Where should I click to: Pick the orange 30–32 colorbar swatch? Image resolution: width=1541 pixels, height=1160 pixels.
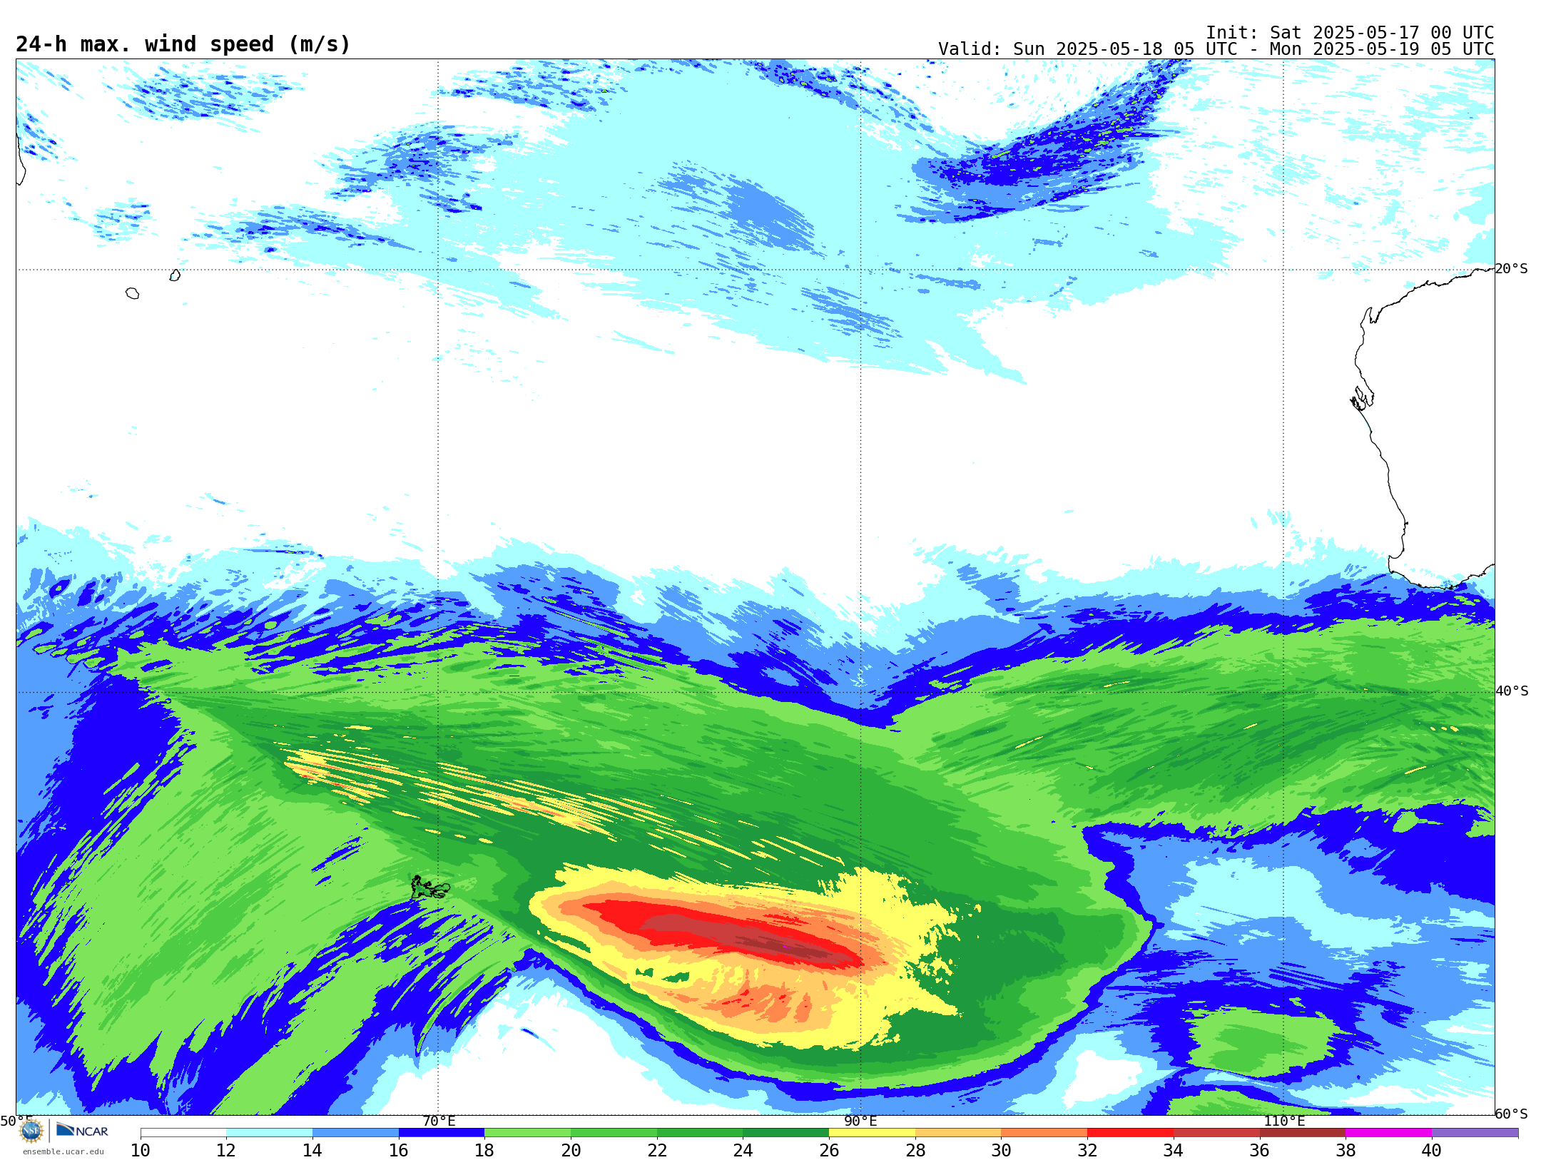[1044, 1133]
